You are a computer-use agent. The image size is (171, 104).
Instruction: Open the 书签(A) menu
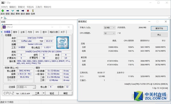pos(30,7)
